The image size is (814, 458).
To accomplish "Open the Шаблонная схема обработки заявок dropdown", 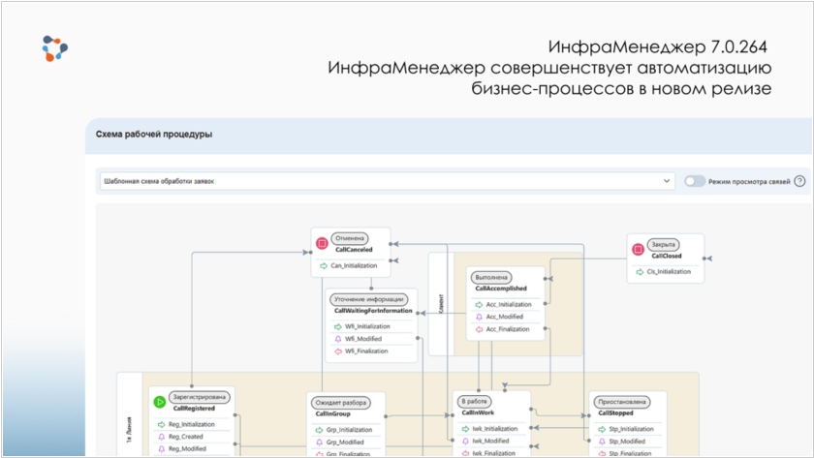I will pyautogui.click(x=388, y=181).
